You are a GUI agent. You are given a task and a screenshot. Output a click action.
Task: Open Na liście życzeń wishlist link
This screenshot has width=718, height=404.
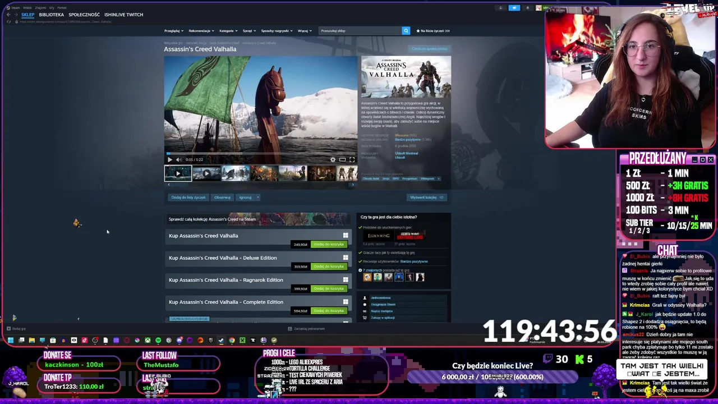(433, 31)
